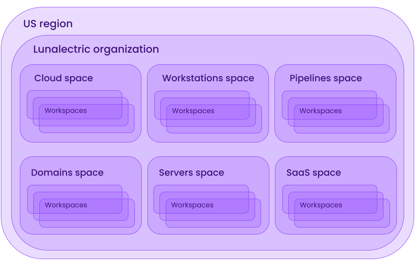Click the US region label
Viewport: 415px width, 266px height.
click(48, 24)
